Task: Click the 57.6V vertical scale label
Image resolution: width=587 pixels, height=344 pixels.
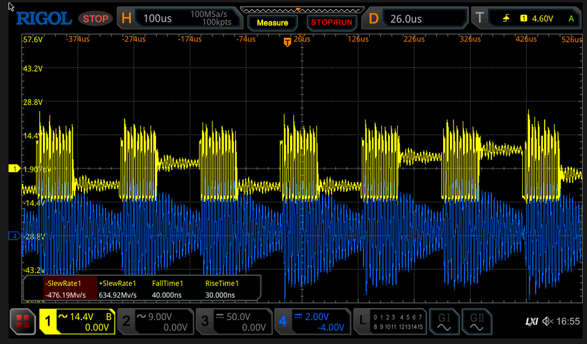Action: [x=33, y=39]
